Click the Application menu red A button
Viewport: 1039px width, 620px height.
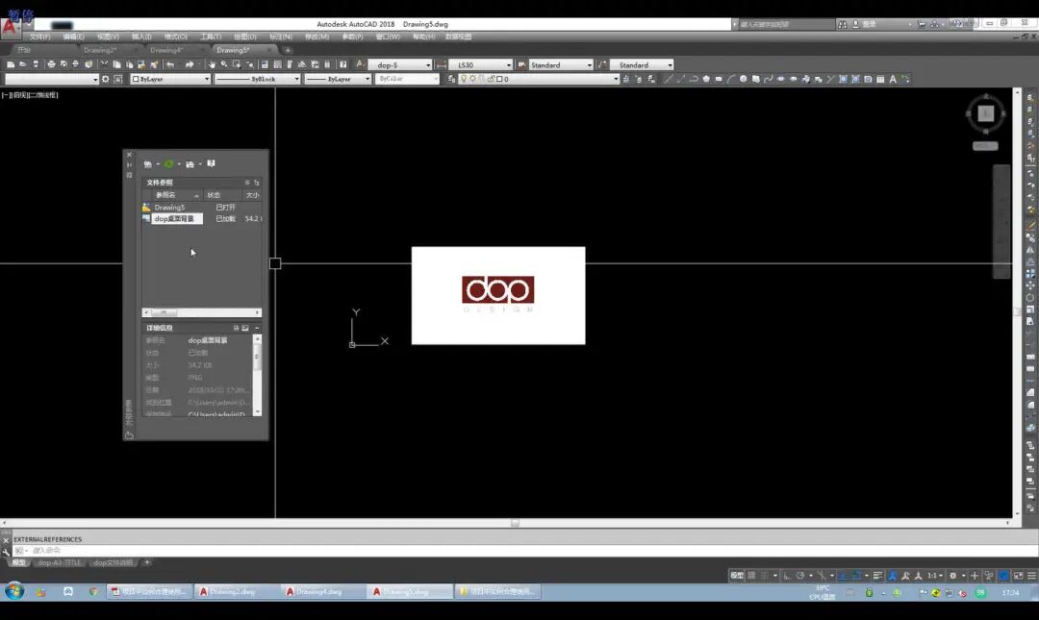click(10, 27)
